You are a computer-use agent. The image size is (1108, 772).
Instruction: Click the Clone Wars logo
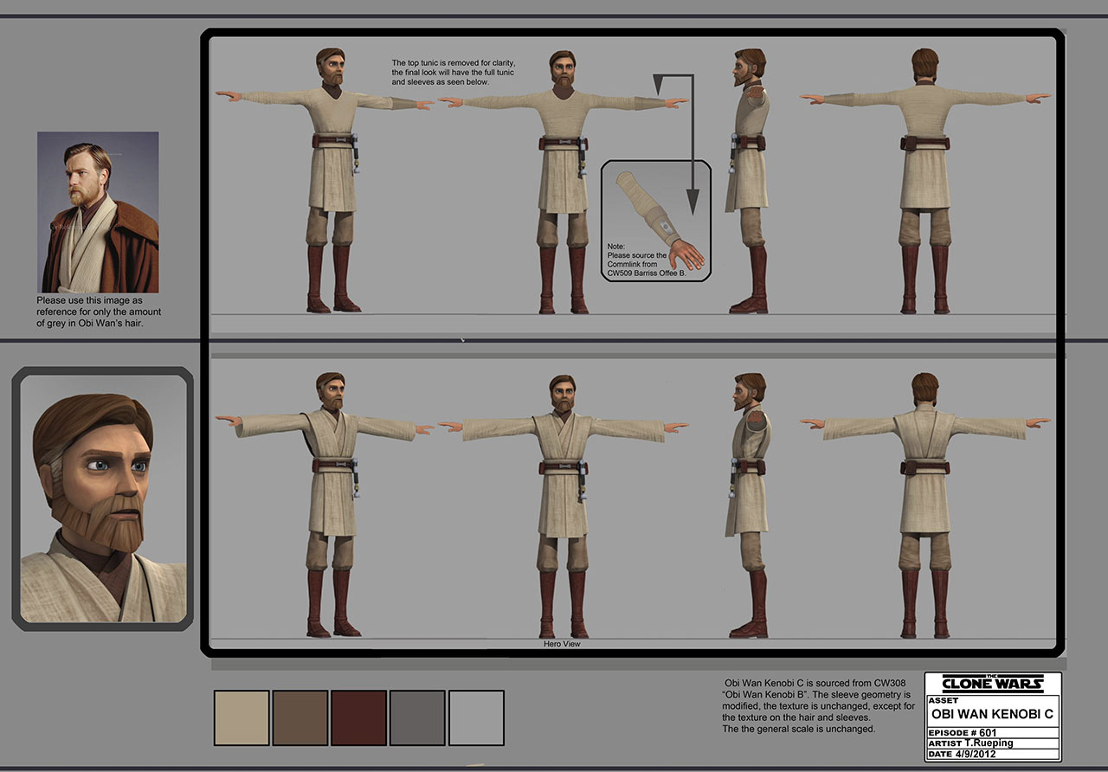click(x=993, y=684)
